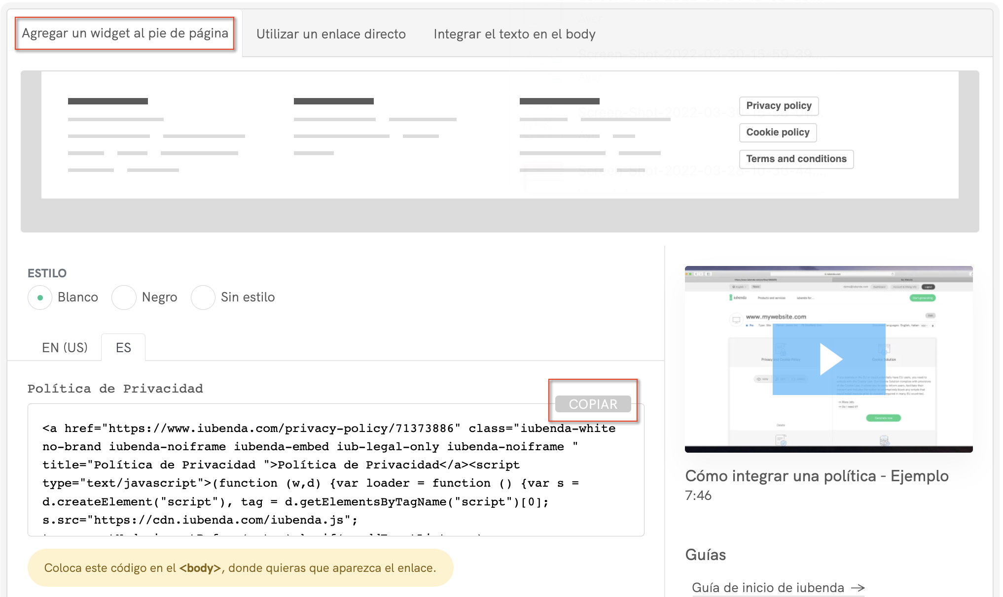Switch to the EN (US) language tab
Screen dimensions: 1003x597
(x=64, y=347)
